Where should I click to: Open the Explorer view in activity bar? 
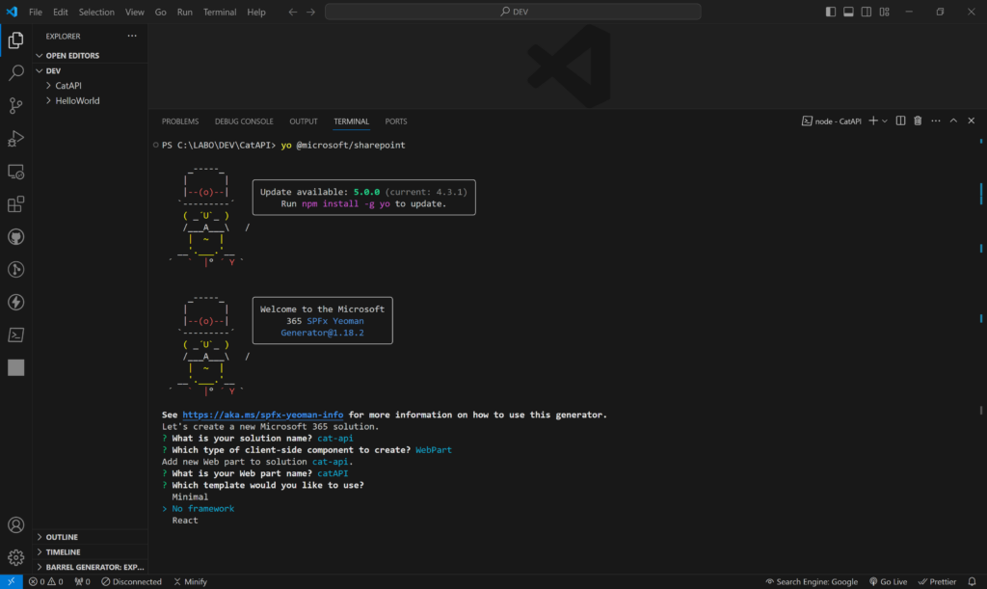[15, 40]
